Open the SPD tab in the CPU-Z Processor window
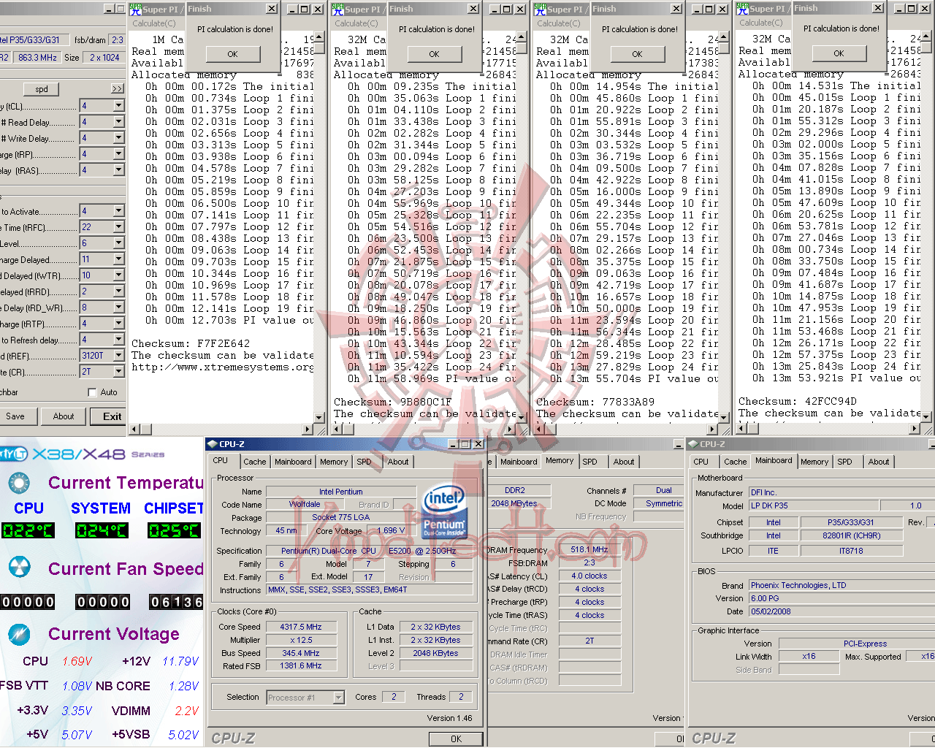 (365, 462)
